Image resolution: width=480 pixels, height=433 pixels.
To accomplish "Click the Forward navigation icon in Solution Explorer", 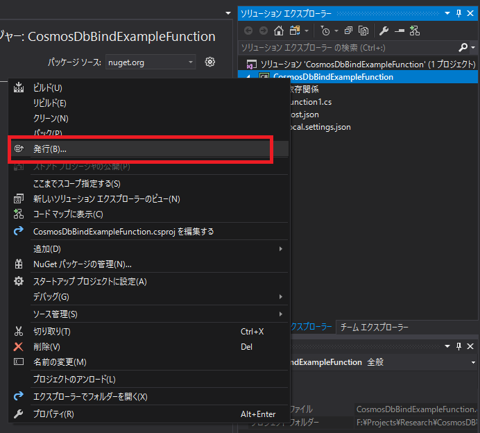I will tap(264, 31).
